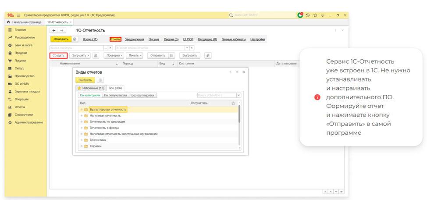Open the history clock icon
Viewport: 427px width, 200px height.
[308, 15]
